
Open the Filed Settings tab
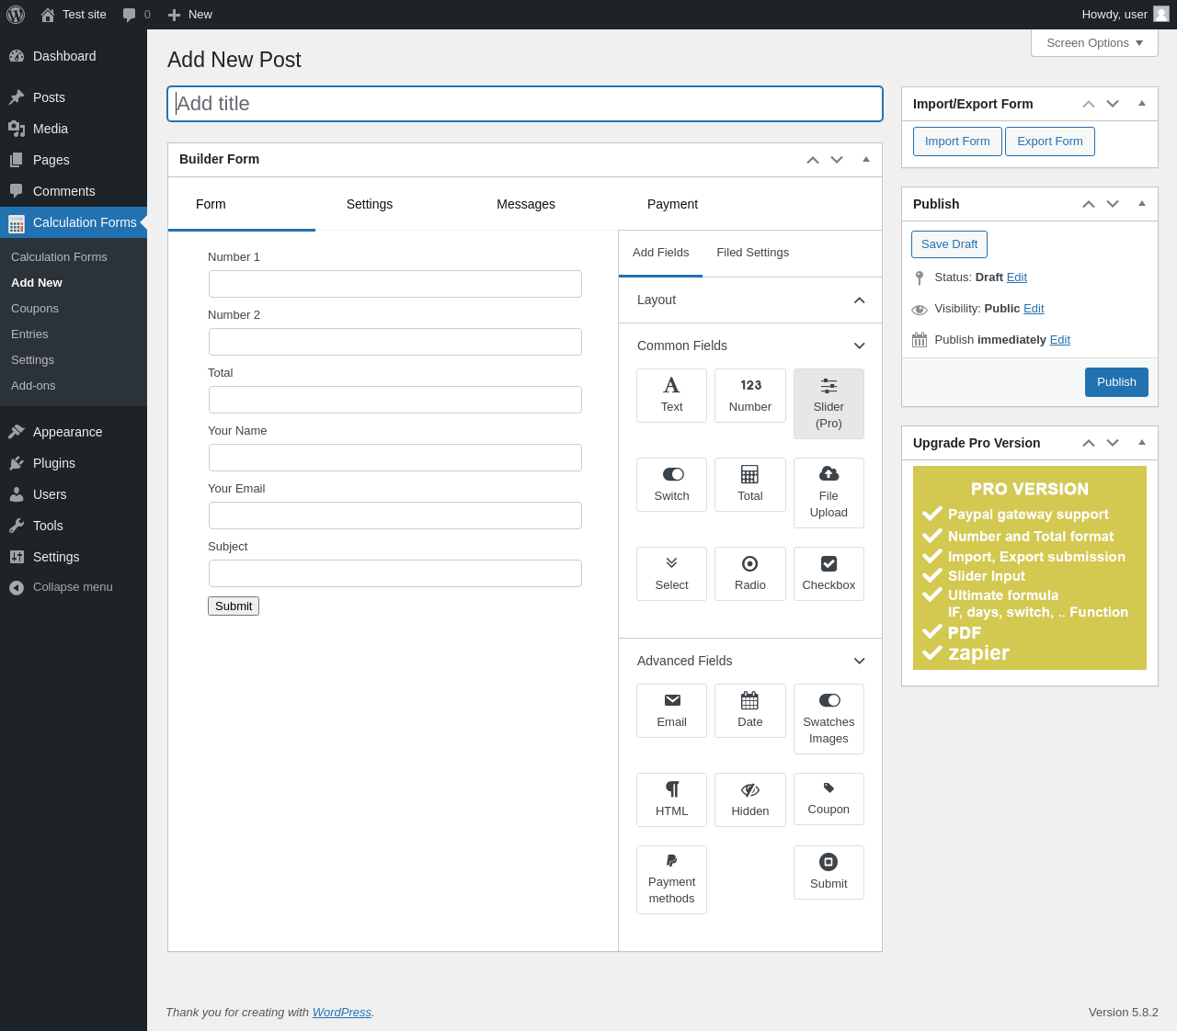[x=753, y=253]
